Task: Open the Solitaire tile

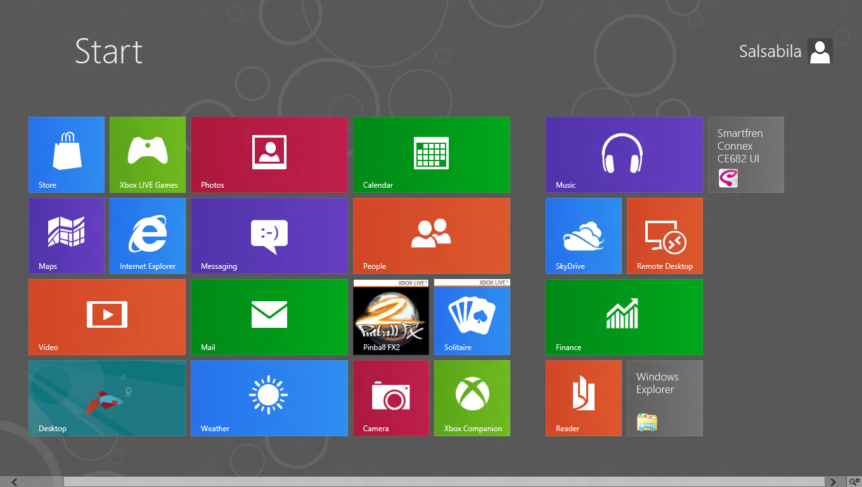Action: click(x=472, y=316)
